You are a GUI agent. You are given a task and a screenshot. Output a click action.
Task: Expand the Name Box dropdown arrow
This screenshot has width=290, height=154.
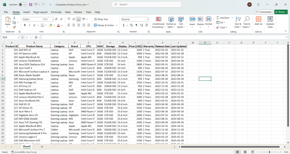(x=19, y=37)
